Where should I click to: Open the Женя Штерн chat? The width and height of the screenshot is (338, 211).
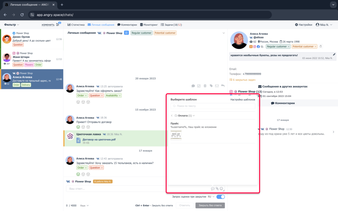tap(32, 59)
